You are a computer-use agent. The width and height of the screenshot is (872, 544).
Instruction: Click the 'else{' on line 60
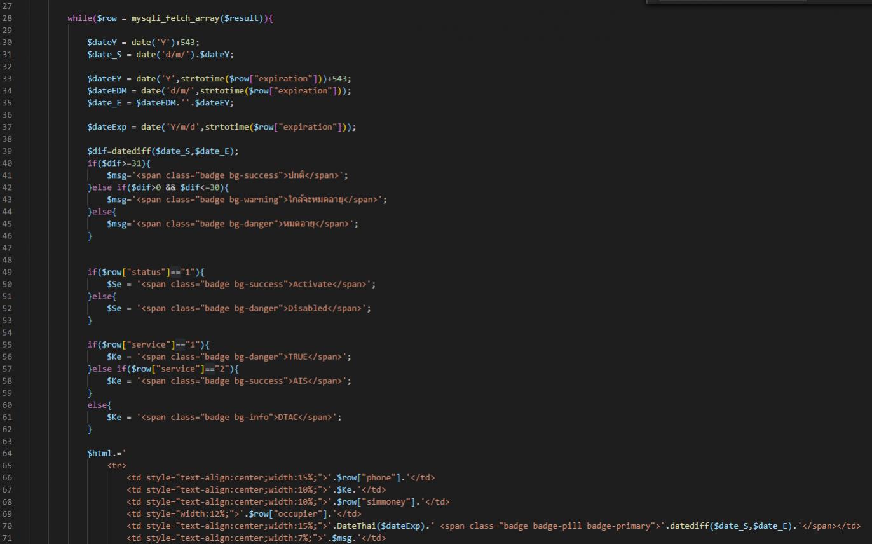100,405
